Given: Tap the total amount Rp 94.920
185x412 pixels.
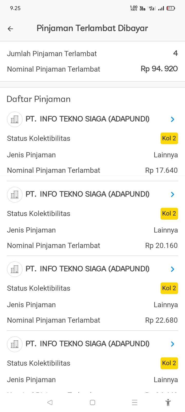Looking at the screenshot, I should point(159,69).
